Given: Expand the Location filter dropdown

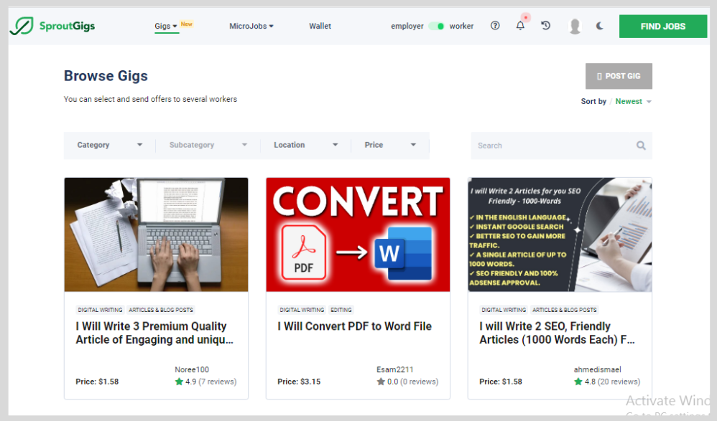Looking at the screenshot, I should pyautogui.click(x=305, y=145).
